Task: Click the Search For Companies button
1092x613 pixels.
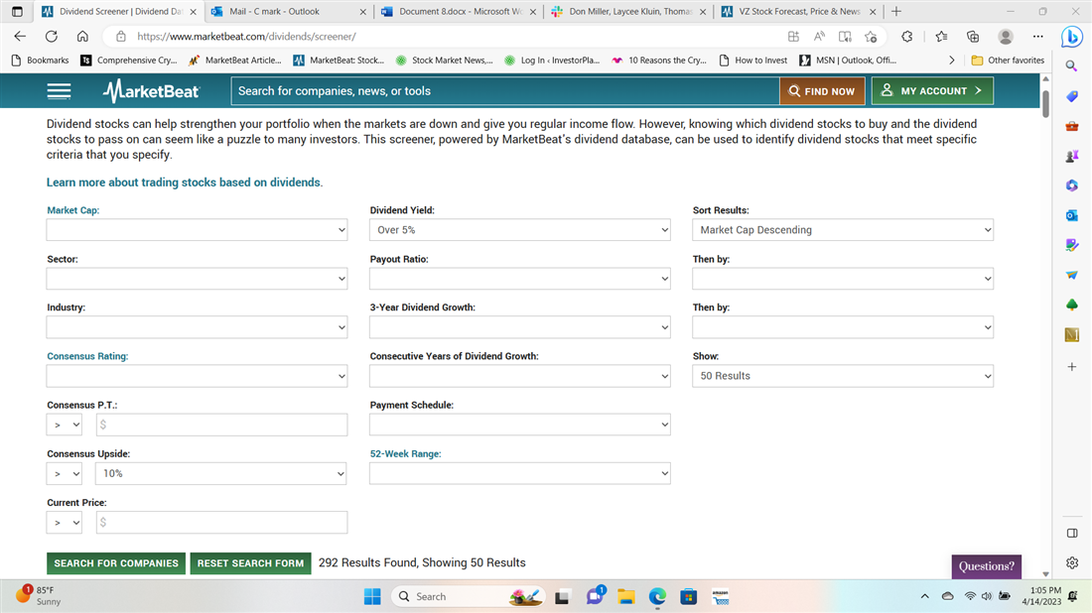Action: [x=116, y=563]
